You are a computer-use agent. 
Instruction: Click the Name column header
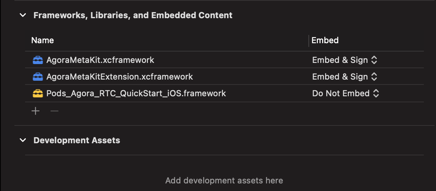(43, 41)
